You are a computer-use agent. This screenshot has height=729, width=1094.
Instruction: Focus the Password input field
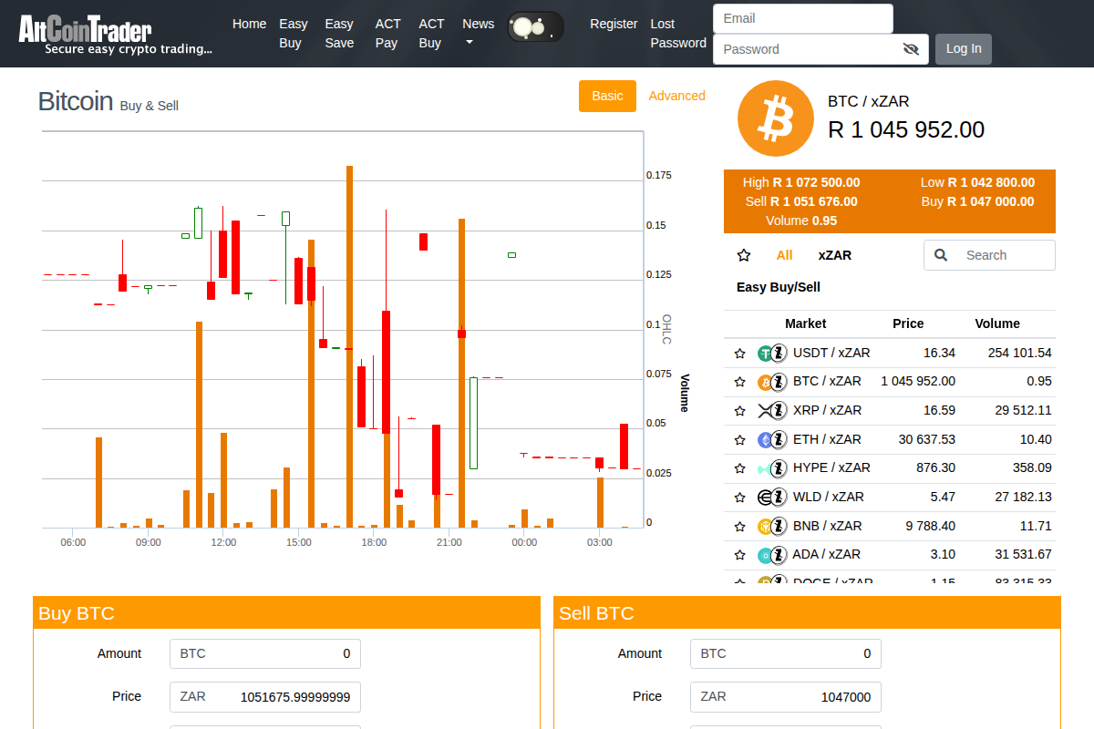820,49
